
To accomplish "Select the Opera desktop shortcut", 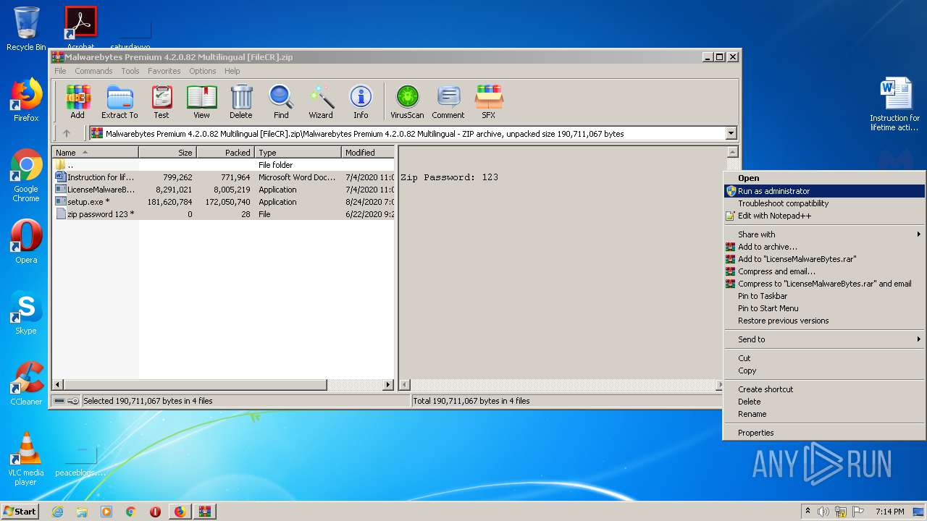I will pos(26,242).
